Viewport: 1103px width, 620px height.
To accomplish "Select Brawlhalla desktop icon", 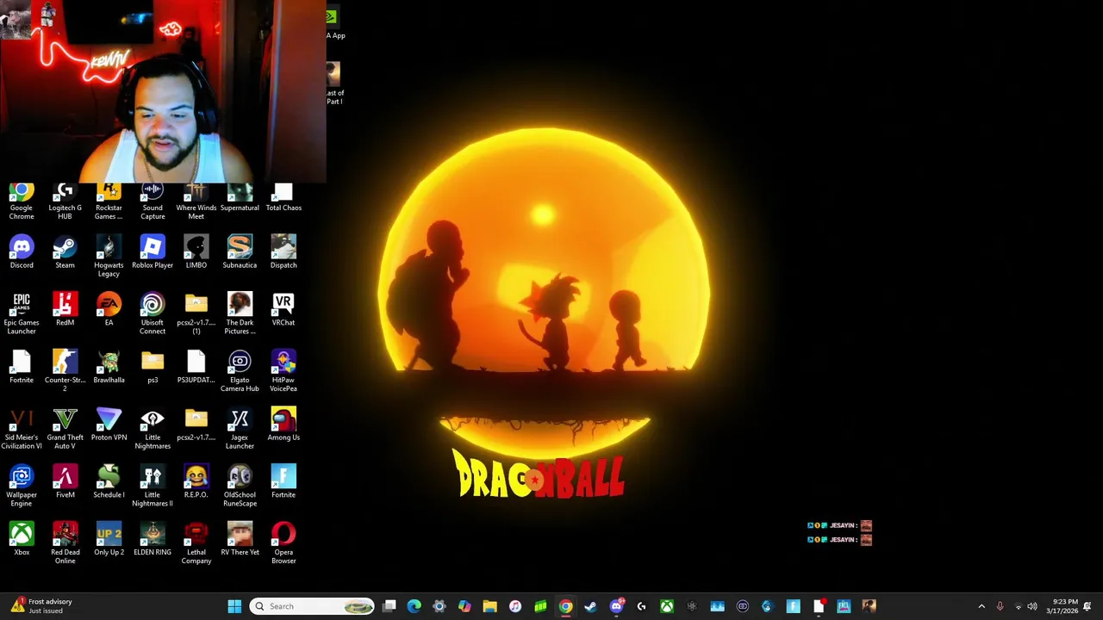I will (x=109, y=366).
